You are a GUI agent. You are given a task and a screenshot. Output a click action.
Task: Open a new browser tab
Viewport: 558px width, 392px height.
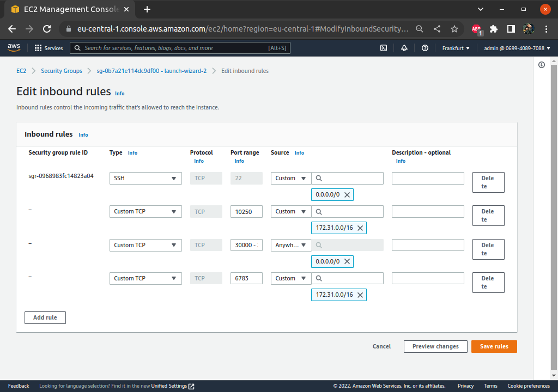coord(147,9)
